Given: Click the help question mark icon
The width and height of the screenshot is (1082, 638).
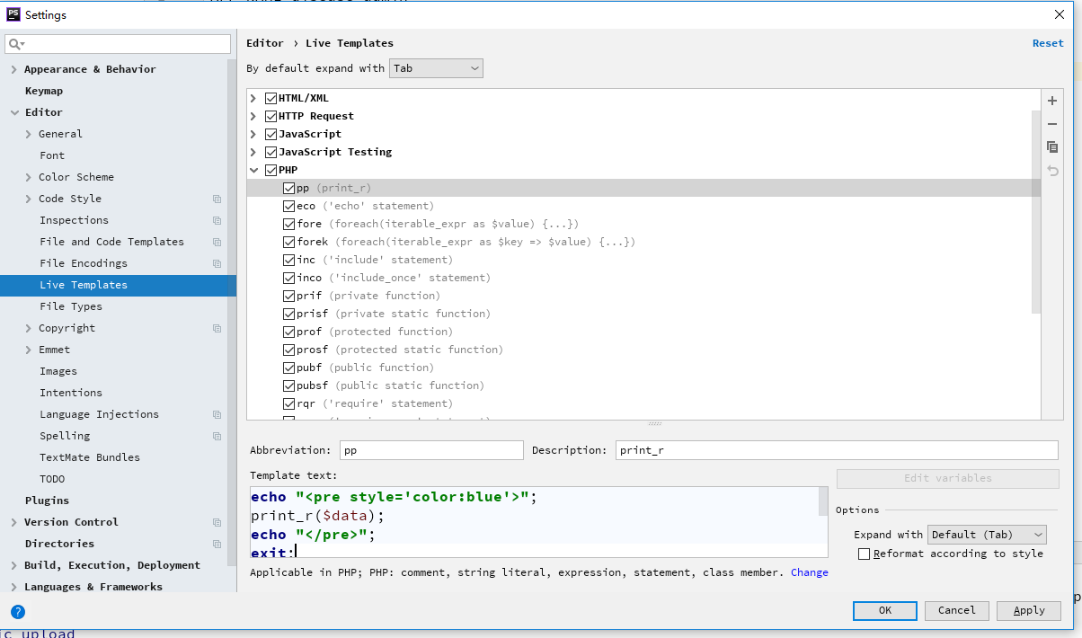Looking at the screenshot, I should click(x=18, y=612).
